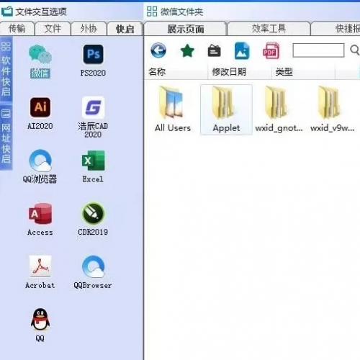
Task: Open the 外协 tab
Action: coord(89,29)
